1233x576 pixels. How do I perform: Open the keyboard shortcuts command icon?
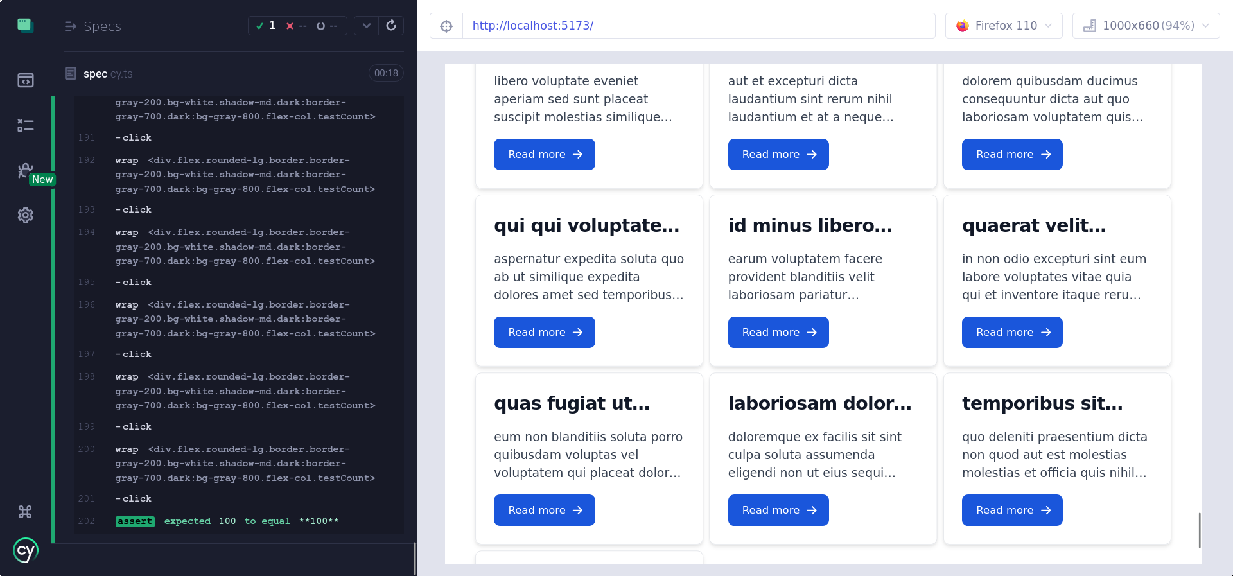click(25, 512)
